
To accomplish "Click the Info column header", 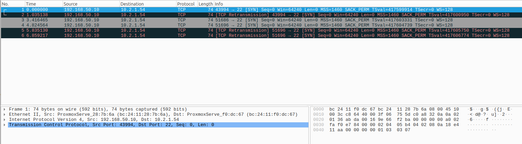I will click(x=368, y=4).
